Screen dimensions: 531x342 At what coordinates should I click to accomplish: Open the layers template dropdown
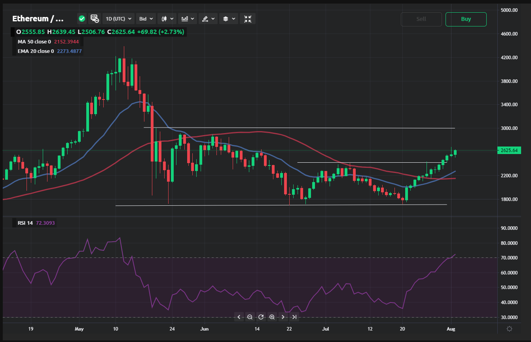point(229,19)
